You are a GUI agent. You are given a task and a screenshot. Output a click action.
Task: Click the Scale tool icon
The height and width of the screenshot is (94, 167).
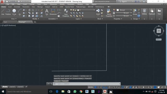33,16
